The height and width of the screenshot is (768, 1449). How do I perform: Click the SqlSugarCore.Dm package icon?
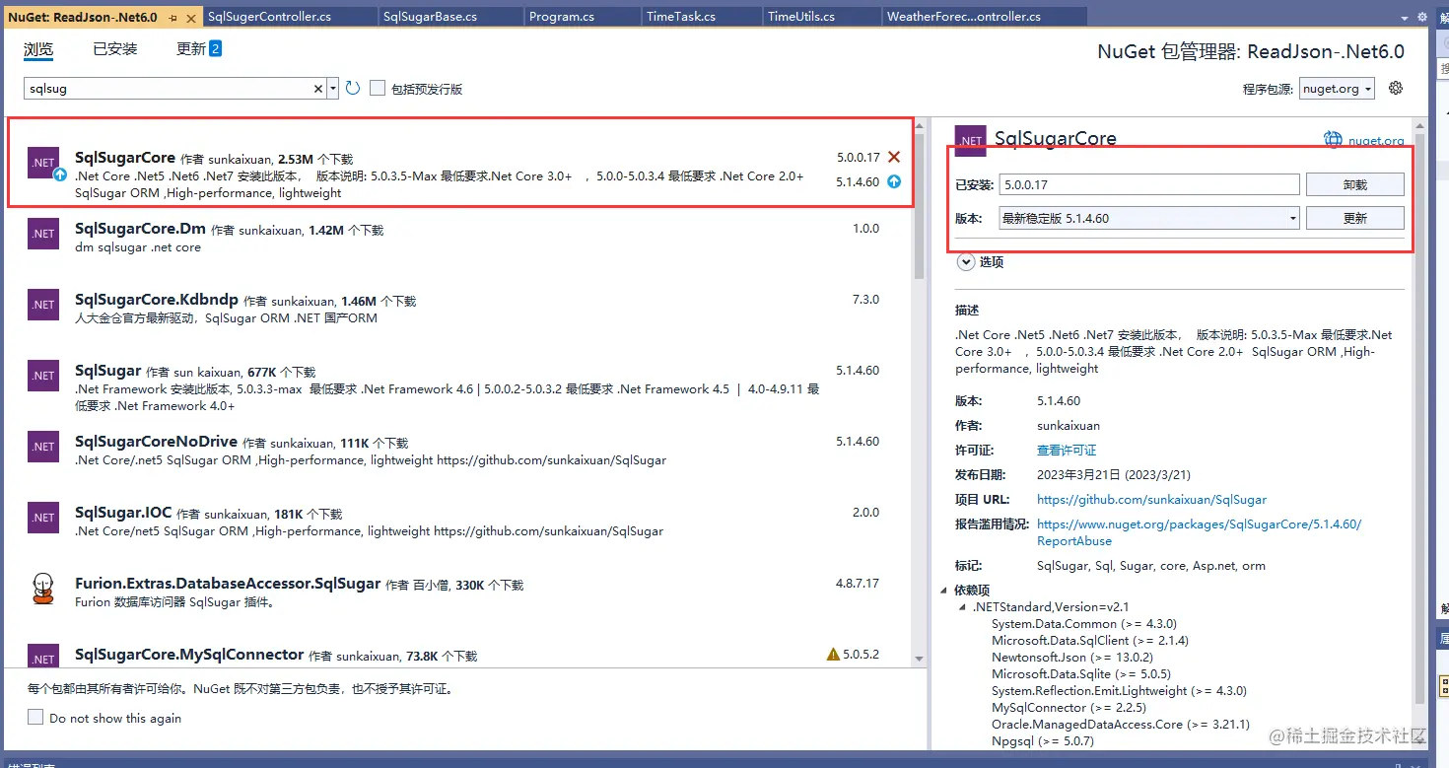pos(43,234)
